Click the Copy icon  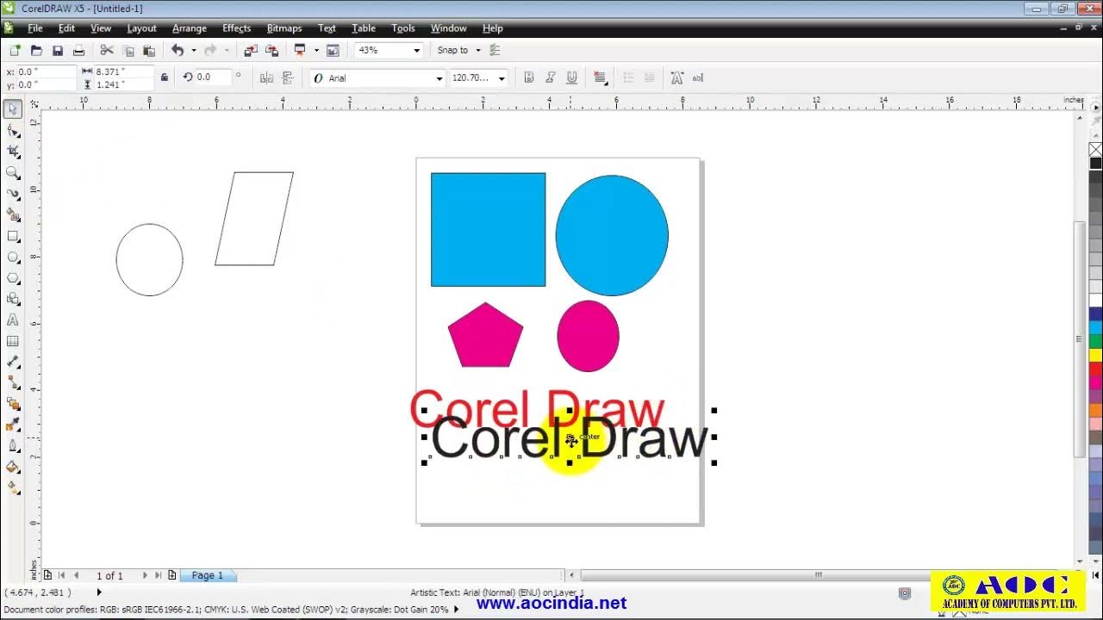tap(128, 51)
